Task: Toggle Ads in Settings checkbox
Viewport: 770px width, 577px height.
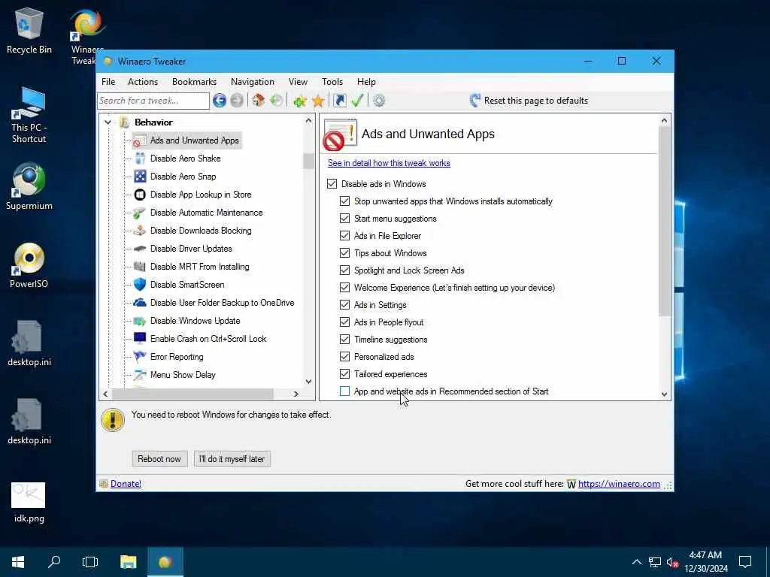Action: point(344,305)
